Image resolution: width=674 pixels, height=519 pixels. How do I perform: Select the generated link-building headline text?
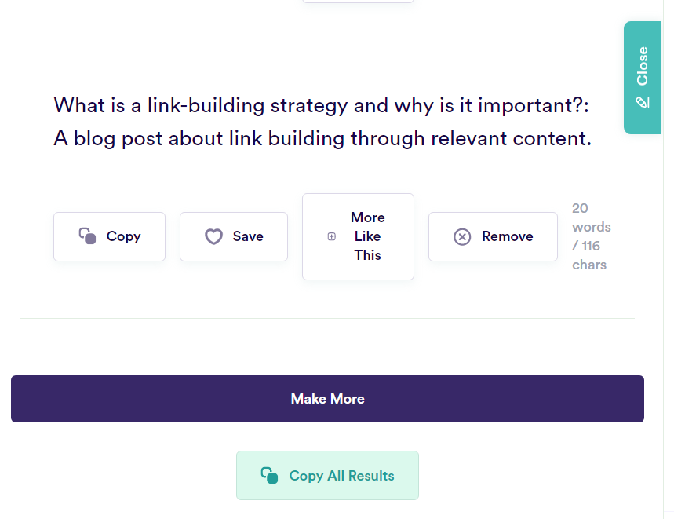pyautogui.click(x=322, y=121)
